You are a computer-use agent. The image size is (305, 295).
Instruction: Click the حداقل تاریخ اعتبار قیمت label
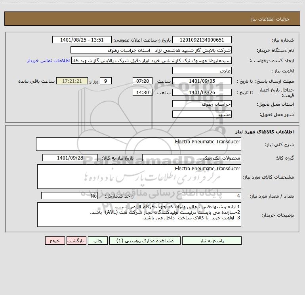pos(276,93)
